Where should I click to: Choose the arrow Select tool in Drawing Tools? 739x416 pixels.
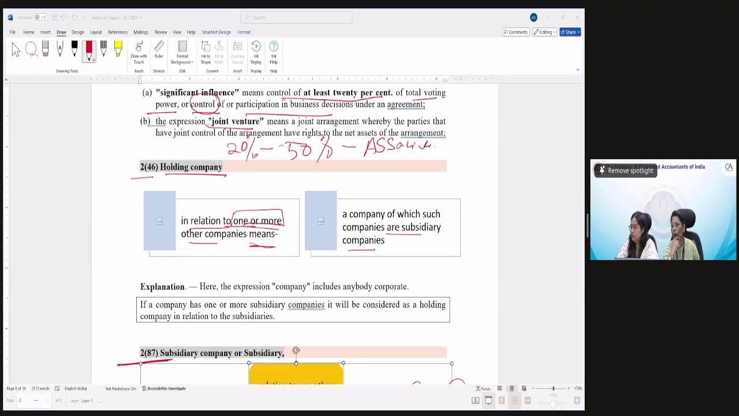tap(16, 50)
